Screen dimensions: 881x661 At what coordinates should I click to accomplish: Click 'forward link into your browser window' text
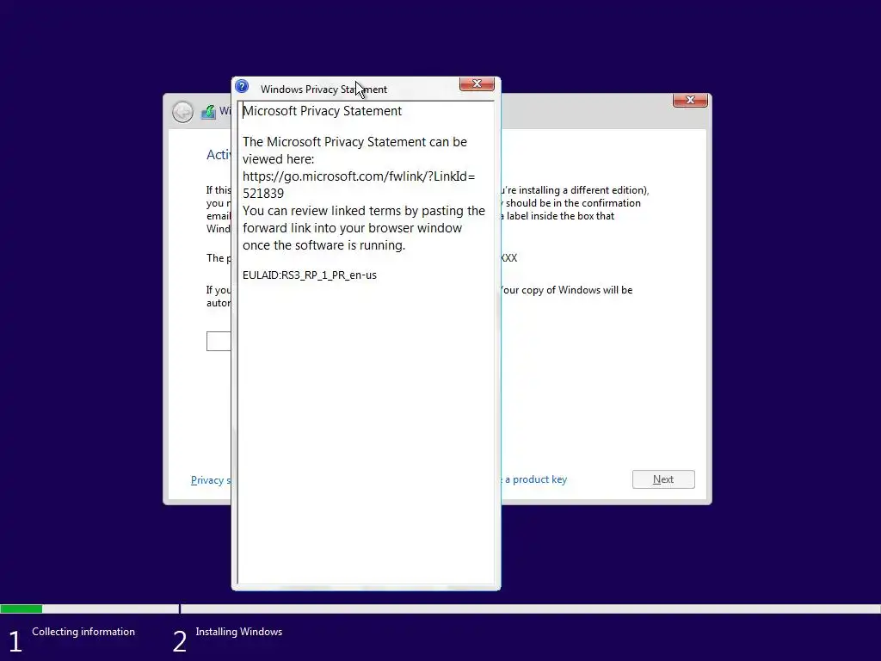coord(352,227)
